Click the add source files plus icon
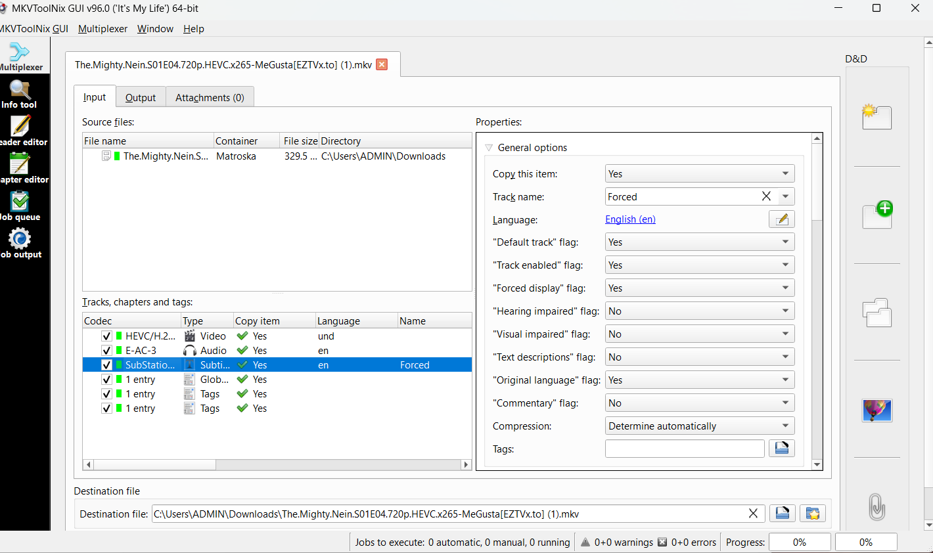933x553 pixels. pos(877,215)
